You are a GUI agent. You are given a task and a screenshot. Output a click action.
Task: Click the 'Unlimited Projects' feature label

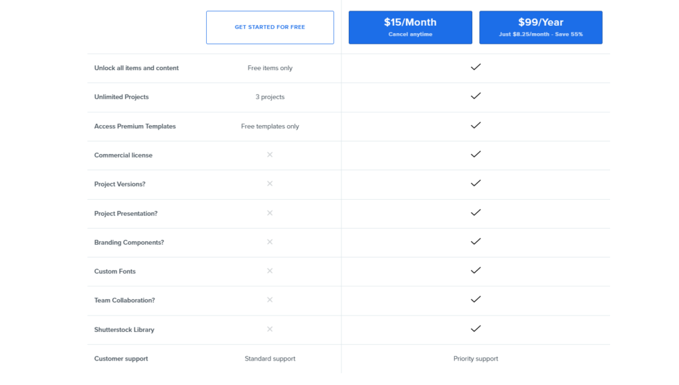121,97
